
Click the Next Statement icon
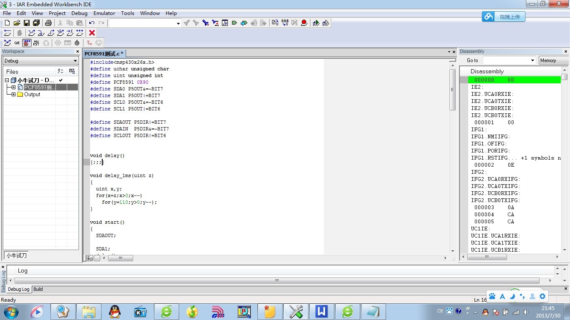61,32
